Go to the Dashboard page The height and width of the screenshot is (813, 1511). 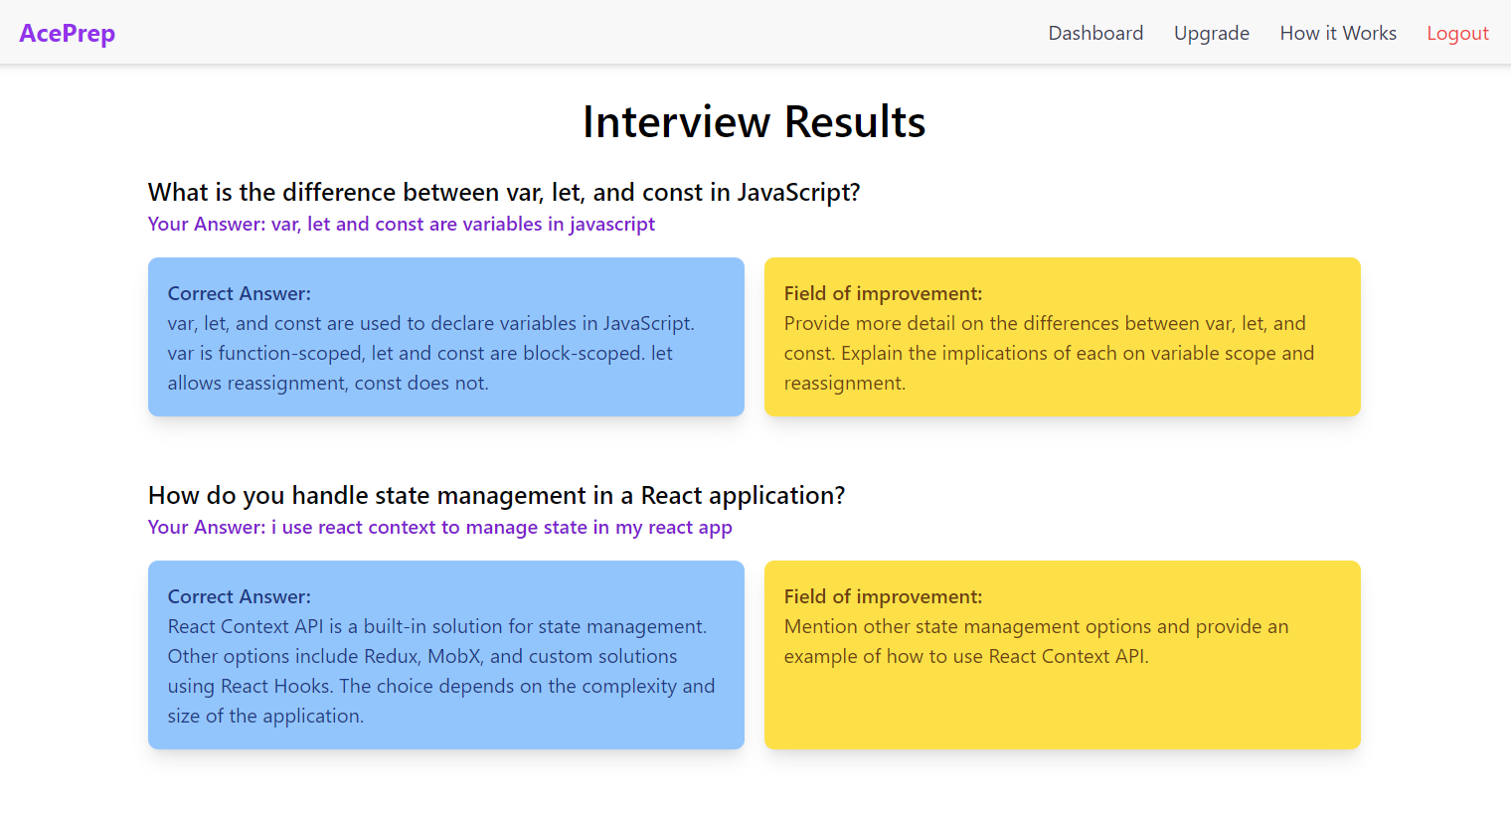click(x=1095, y=33)
